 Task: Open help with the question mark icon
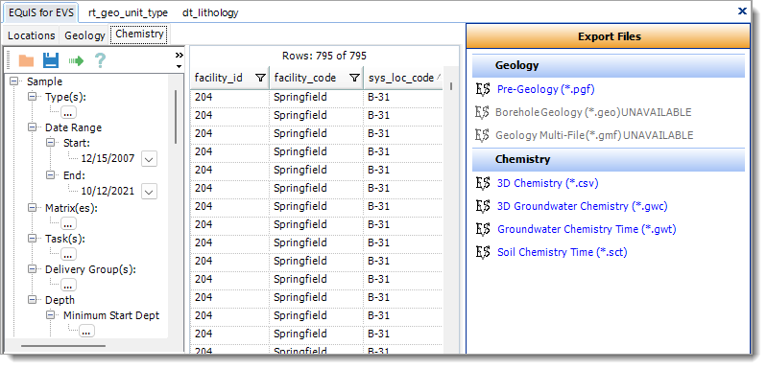coord(100,60)
